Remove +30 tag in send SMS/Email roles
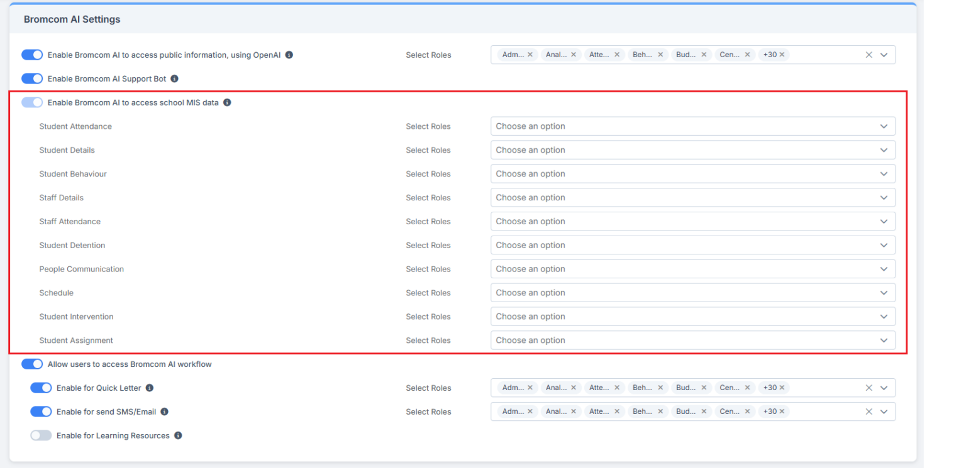This screenshot has height=468, width=966. (782, 412)
